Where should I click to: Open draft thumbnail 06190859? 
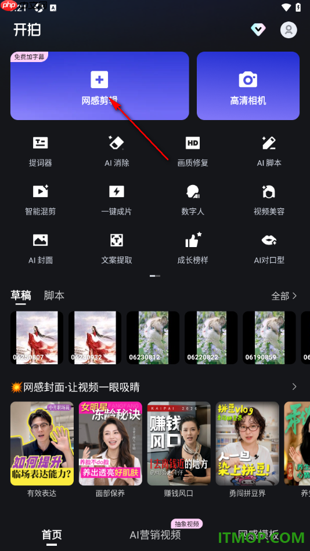[269, 338]
